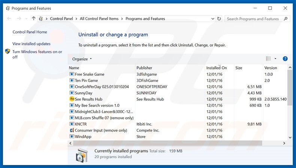This screenshot has width=296, height=168.
Task: Click the Compete Inc. publisher cell
Action: [x=148, y=130]
